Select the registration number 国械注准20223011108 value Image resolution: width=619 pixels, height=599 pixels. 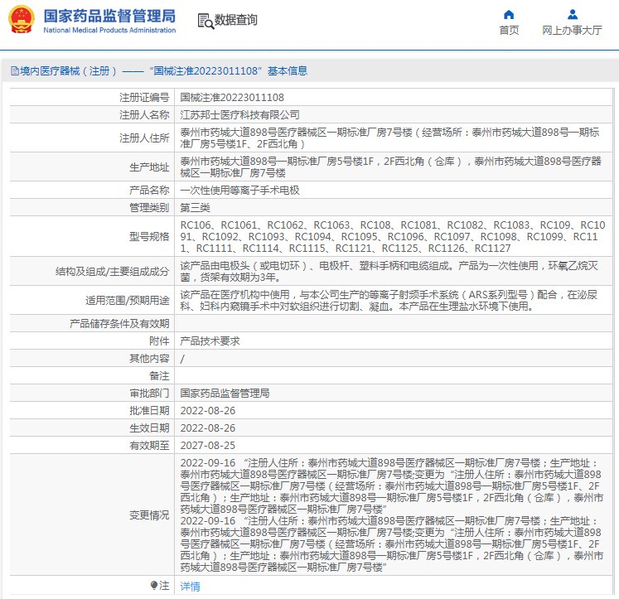click(232, 98)
